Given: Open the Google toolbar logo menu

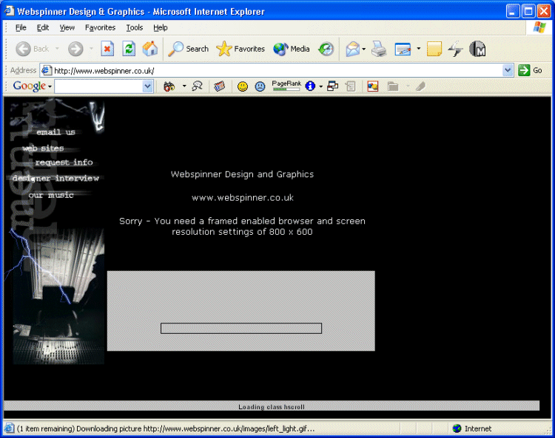Looking at the screenshot, I should click(33, 86).
